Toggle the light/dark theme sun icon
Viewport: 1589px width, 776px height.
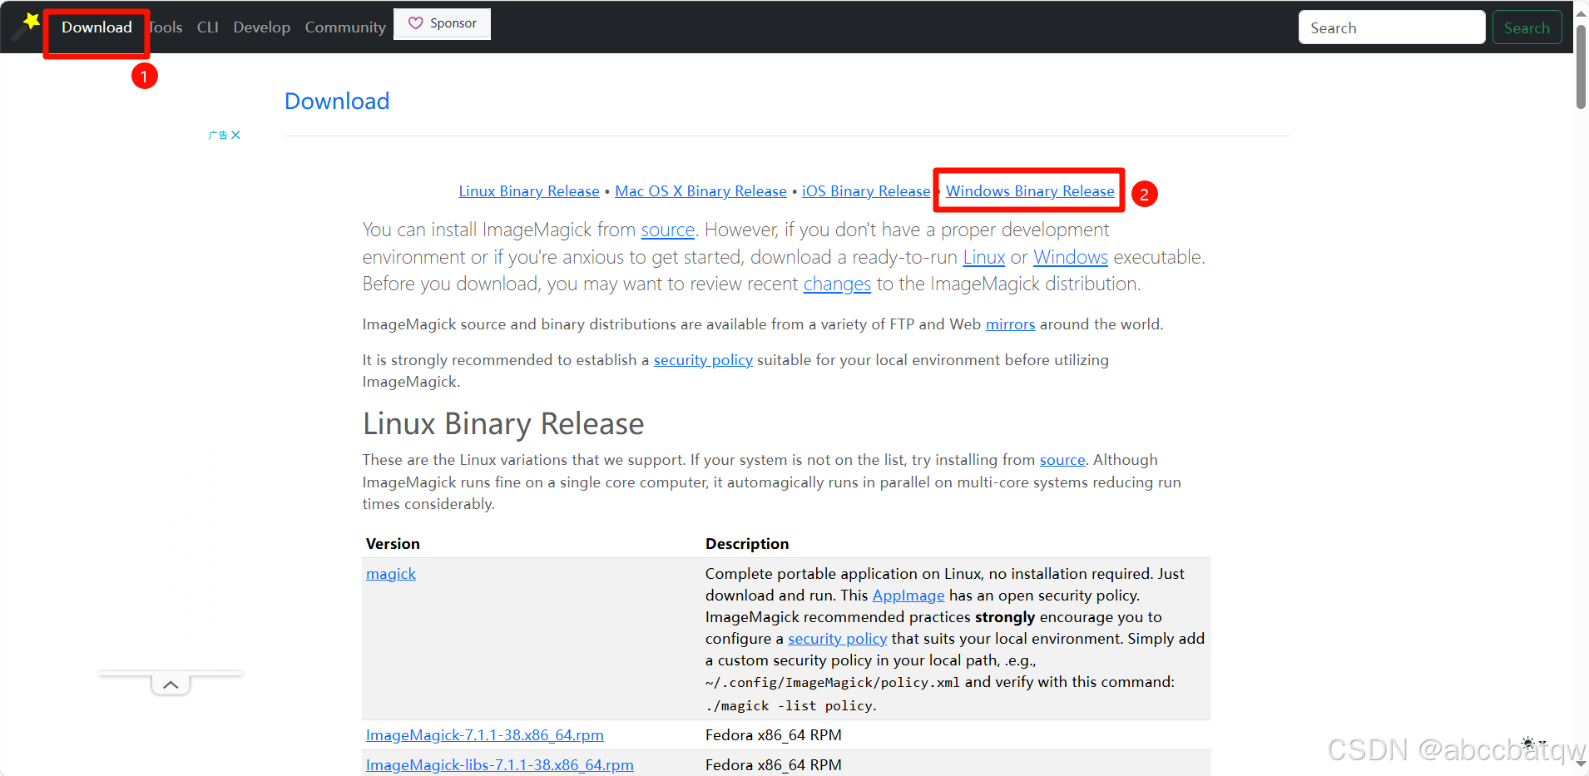[1528, 743]
